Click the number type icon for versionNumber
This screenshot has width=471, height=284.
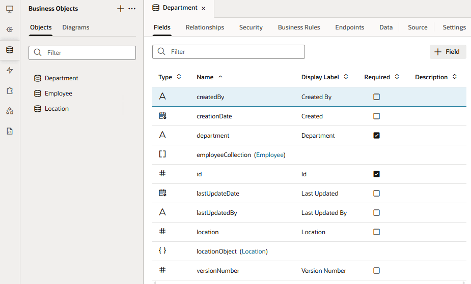162,270
